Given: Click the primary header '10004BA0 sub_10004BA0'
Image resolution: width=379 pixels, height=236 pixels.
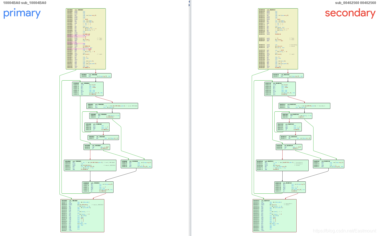Looking at the screenshot, I should coord(25,3).
